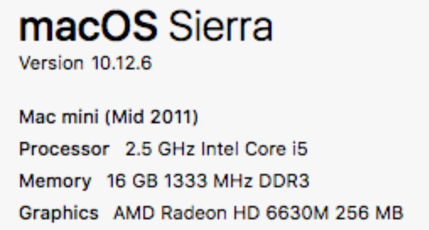Click the "256 MB" graphics memory value
Image resolution: width=429 pixels, height=230 pixels.
pos(370,213)
